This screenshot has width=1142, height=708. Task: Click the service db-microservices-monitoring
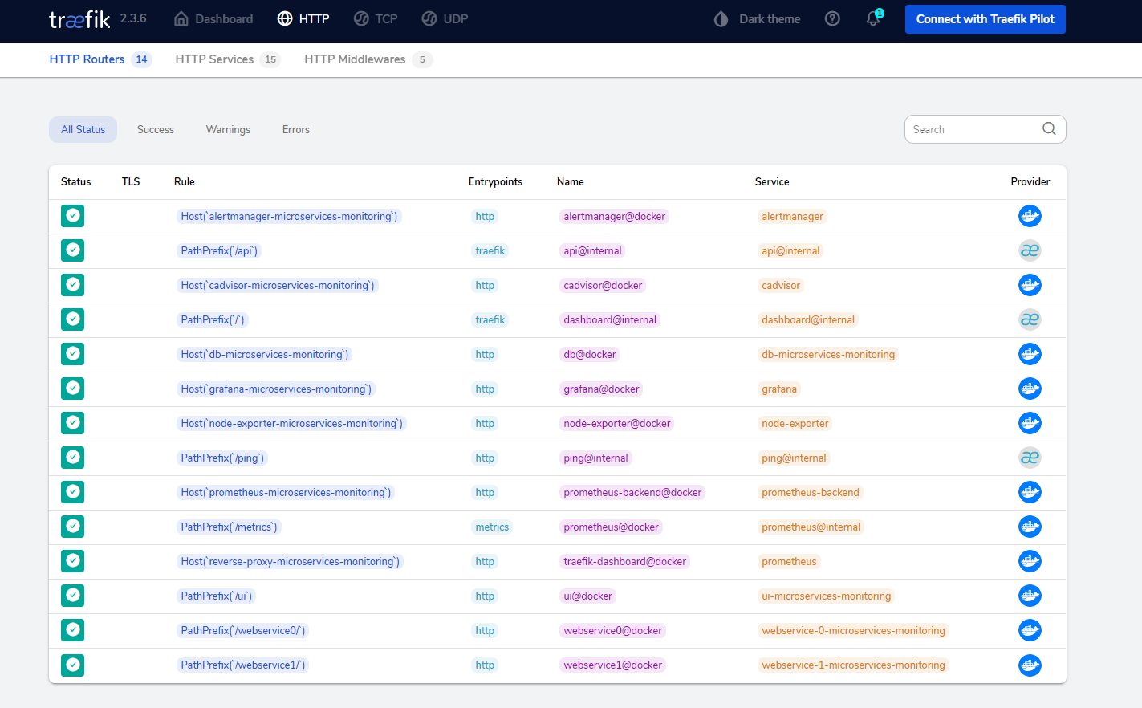[x=828, y=354]
